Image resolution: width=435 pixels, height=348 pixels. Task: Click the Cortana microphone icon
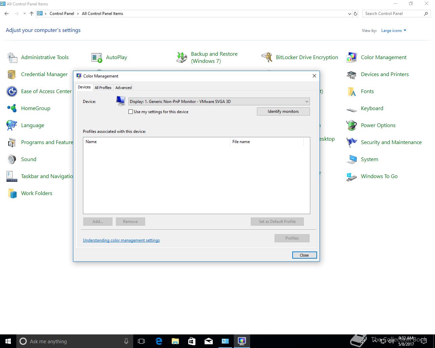pos(126,341)
